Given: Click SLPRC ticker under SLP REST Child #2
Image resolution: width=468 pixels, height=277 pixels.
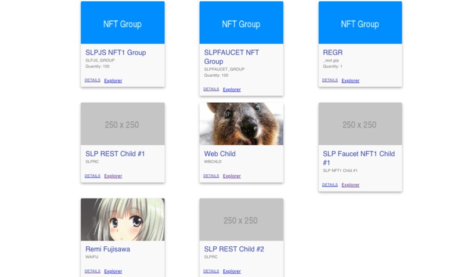Looking at the screenshot, I should (x=211, y=257).
